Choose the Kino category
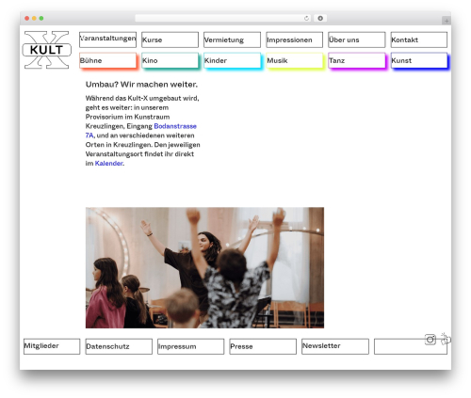This screenshot has height=398, width=471. (x=170, y=60)
